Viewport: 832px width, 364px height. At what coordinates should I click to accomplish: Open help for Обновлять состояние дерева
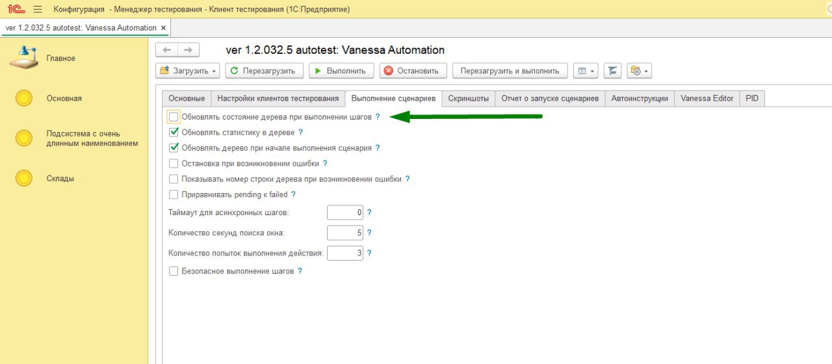(x=378, y=117)
